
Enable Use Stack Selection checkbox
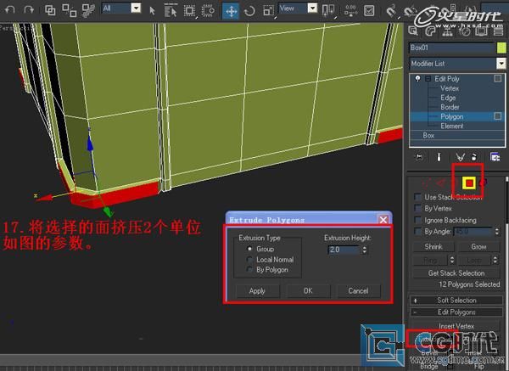(417, 197)
